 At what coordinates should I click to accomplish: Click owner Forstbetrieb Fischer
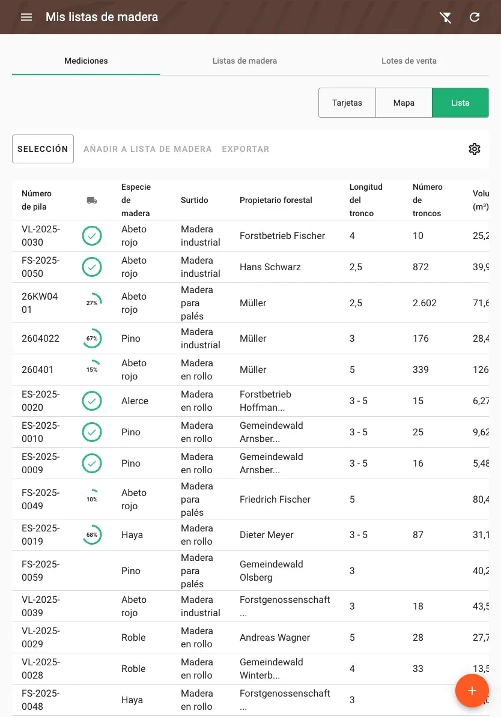click(x=282, y=236)
